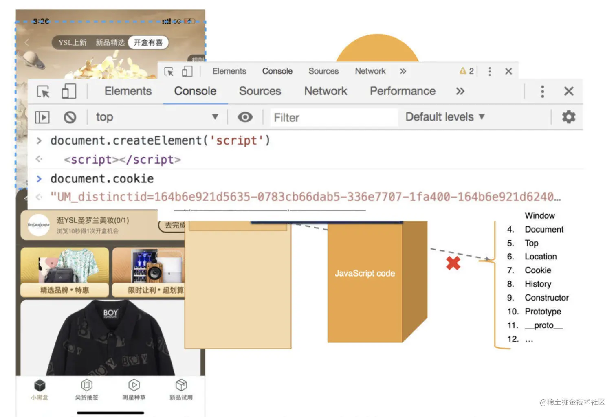Open Sources tab in the back DevTools window
The image size is (616, 417).
(x=323, y=71)
